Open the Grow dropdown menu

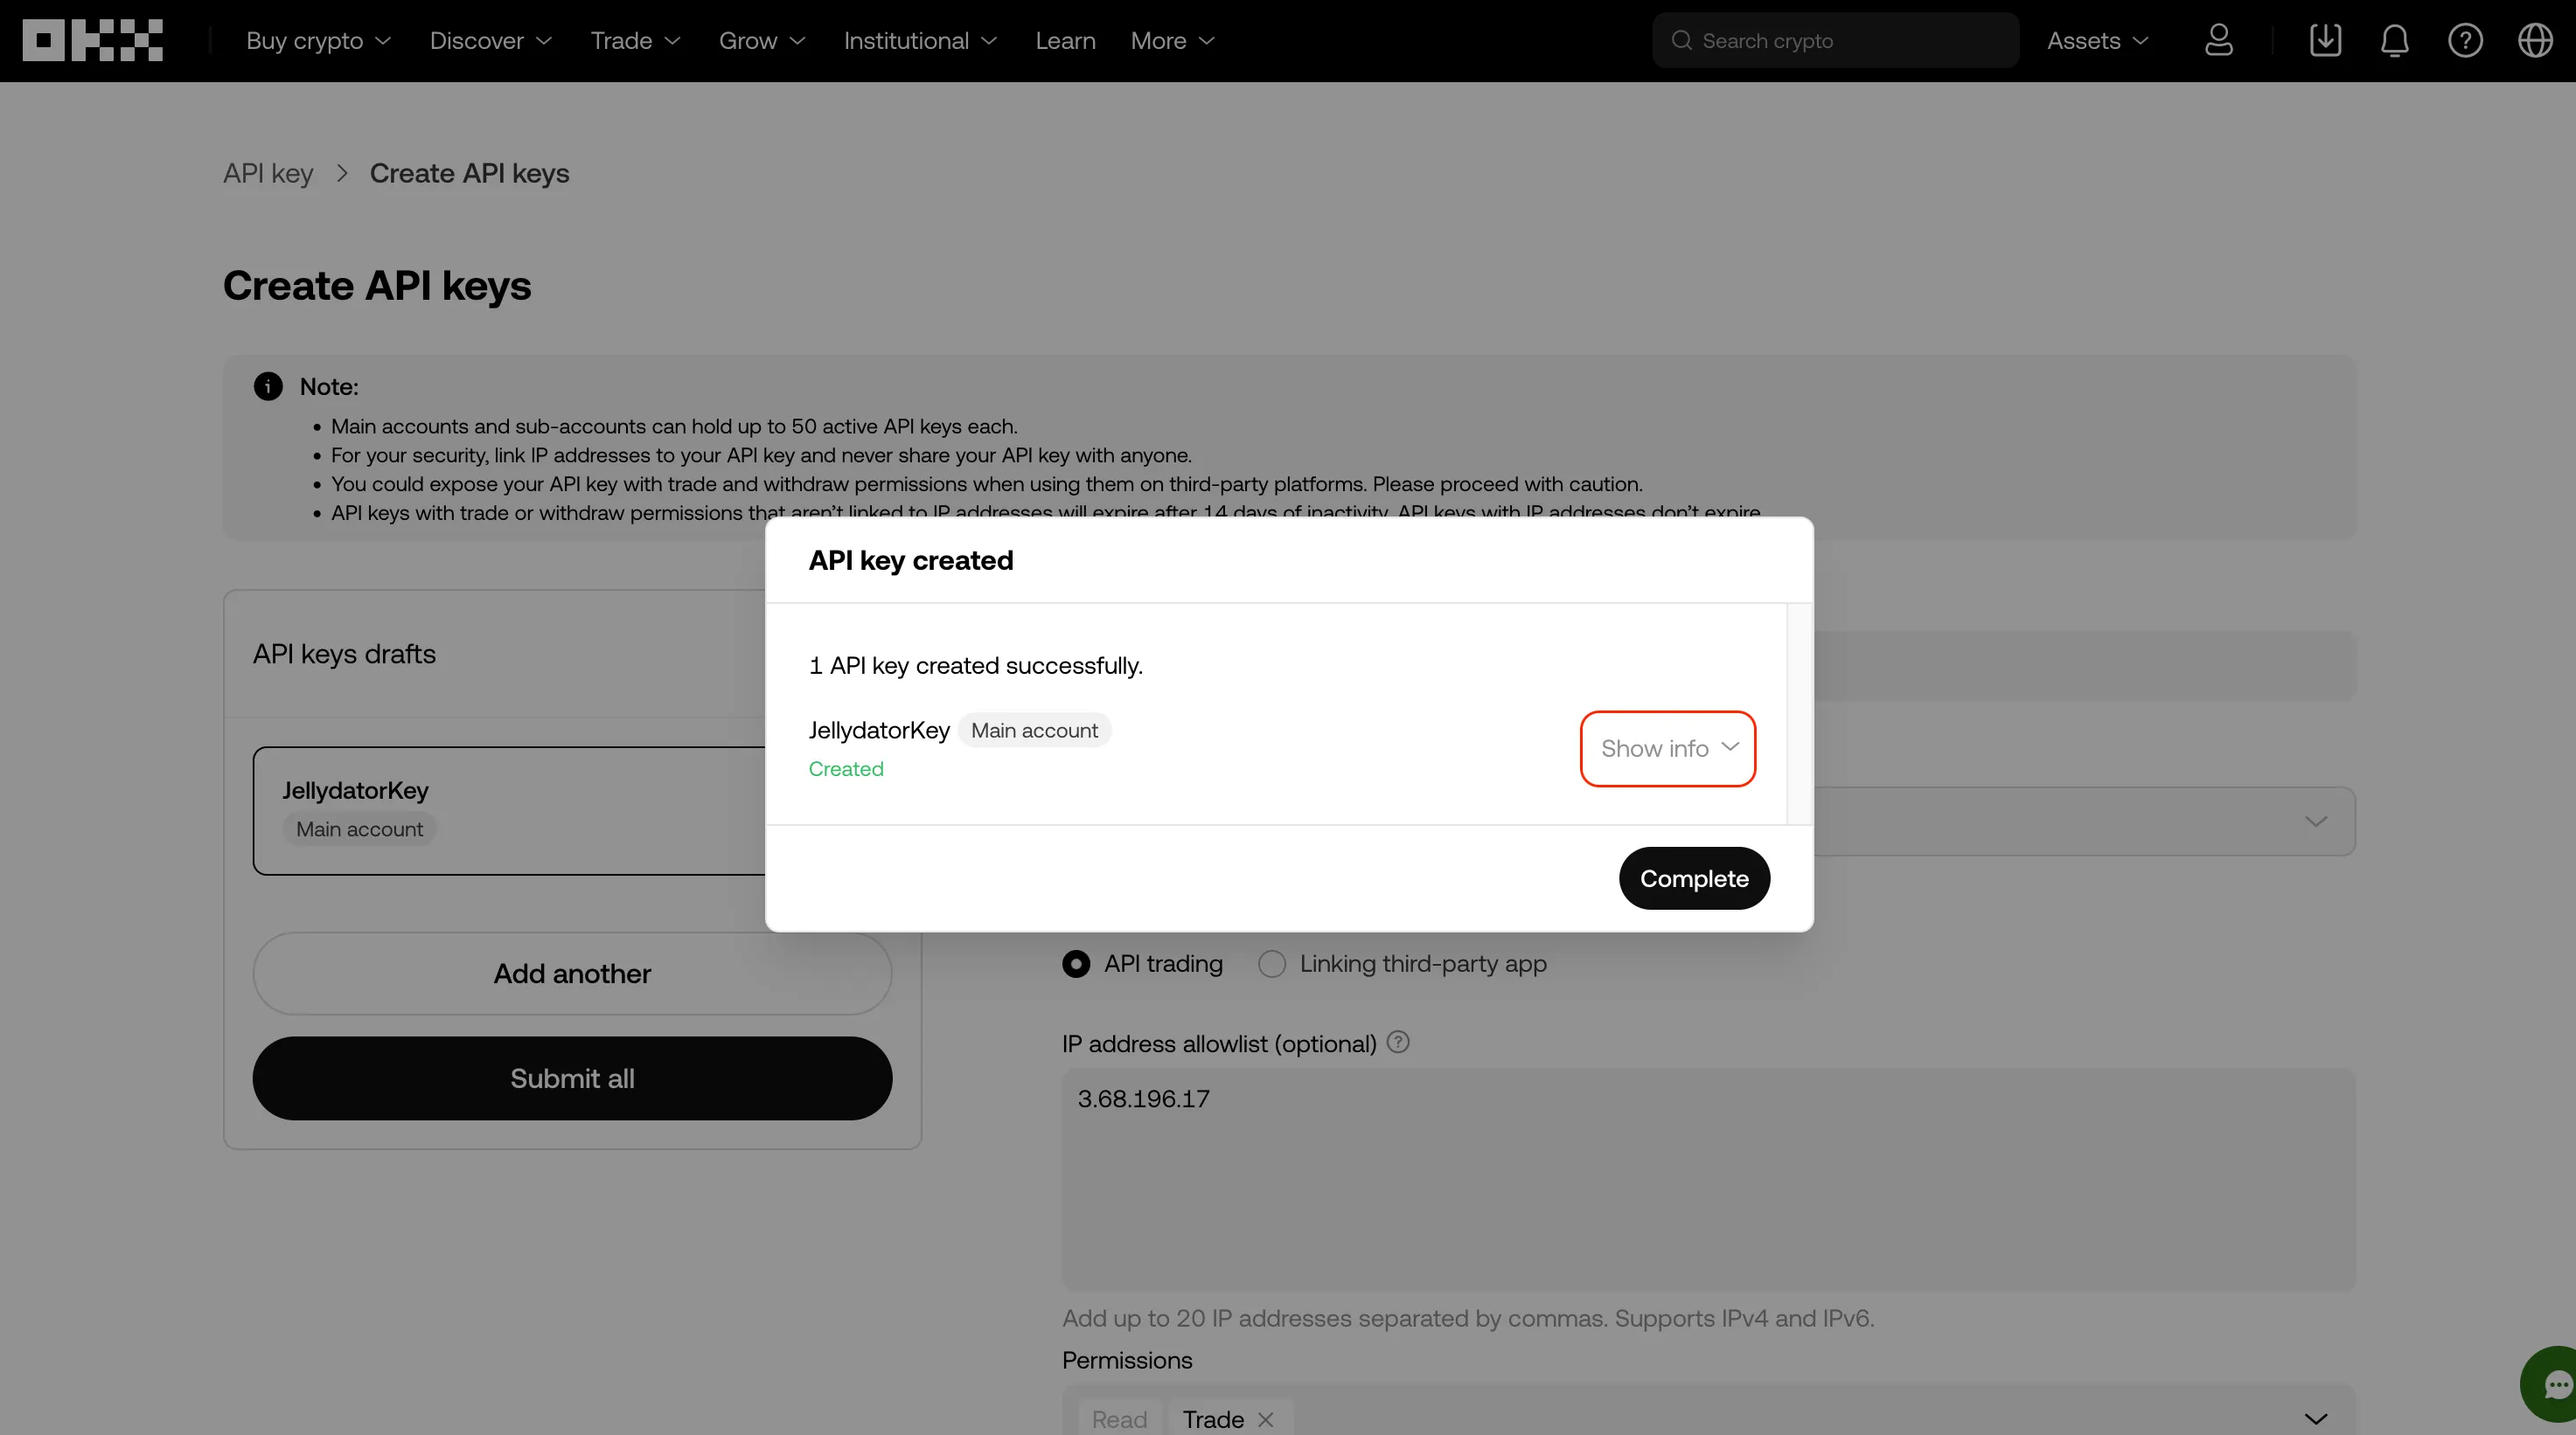pyautogui.click(x=762, y=40)
